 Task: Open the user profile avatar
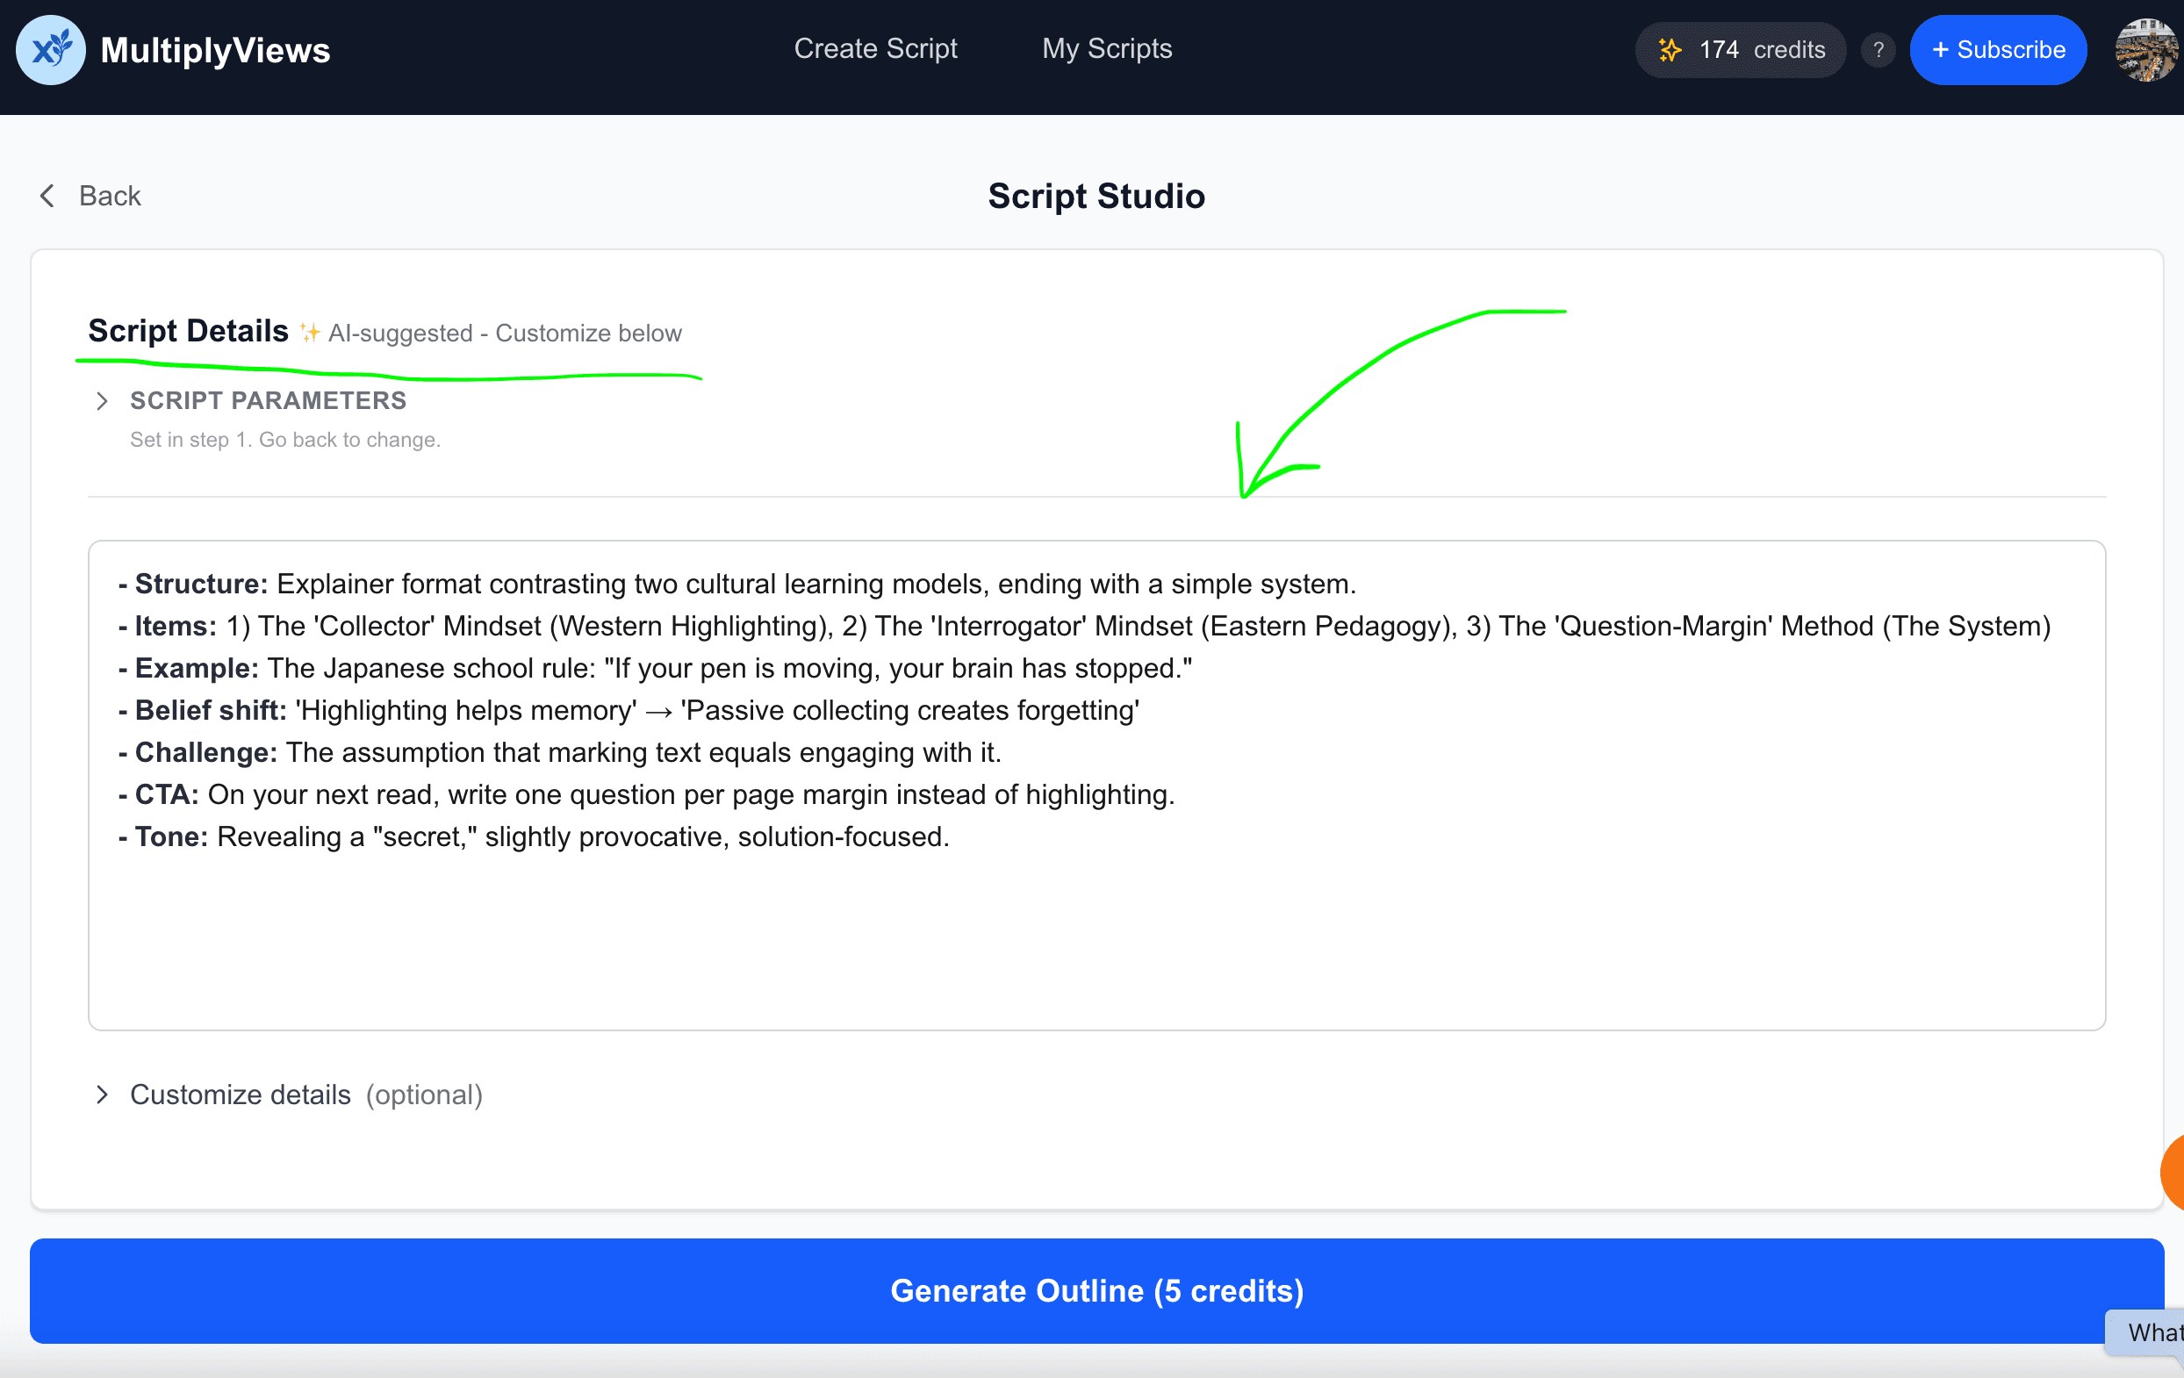coord(2146,50)
